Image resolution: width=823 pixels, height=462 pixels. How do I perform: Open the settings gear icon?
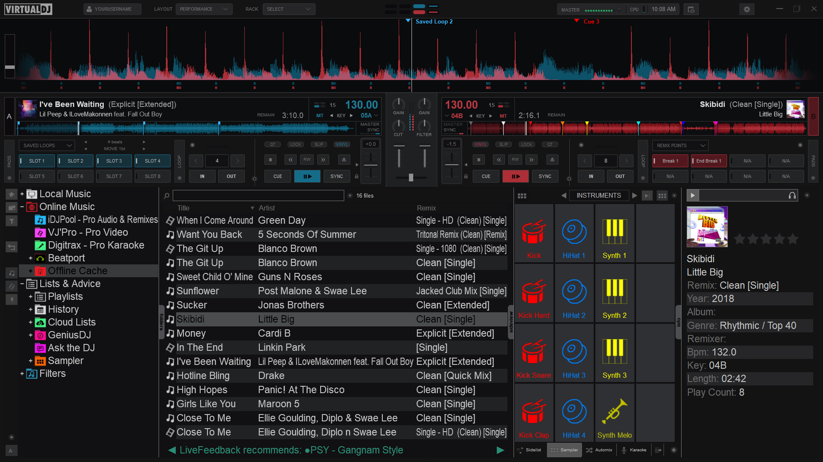click(747, 9)
